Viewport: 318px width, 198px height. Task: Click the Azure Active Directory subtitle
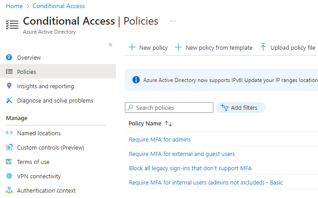[49, 32]
